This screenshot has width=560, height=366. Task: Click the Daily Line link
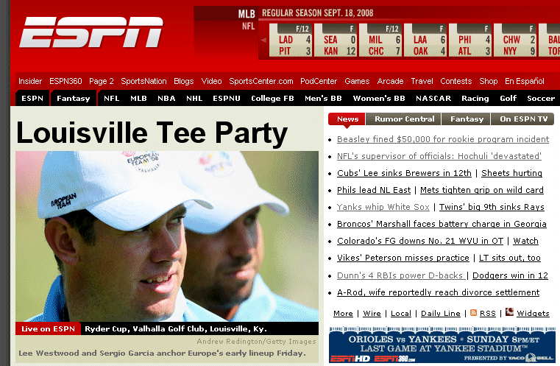click(x=440, y=314)
